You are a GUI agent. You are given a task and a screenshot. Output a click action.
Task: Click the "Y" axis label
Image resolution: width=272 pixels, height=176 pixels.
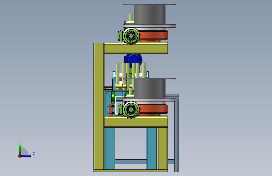(20, 141)
